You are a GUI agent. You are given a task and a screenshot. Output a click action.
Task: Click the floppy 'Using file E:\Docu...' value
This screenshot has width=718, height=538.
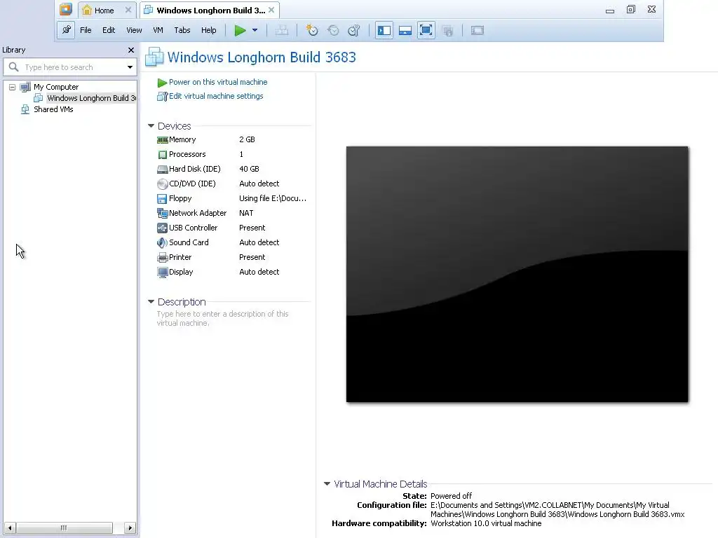click(273, 198)
